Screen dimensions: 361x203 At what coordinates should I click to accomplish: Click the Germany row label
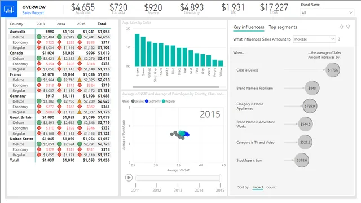click(17, 96)
